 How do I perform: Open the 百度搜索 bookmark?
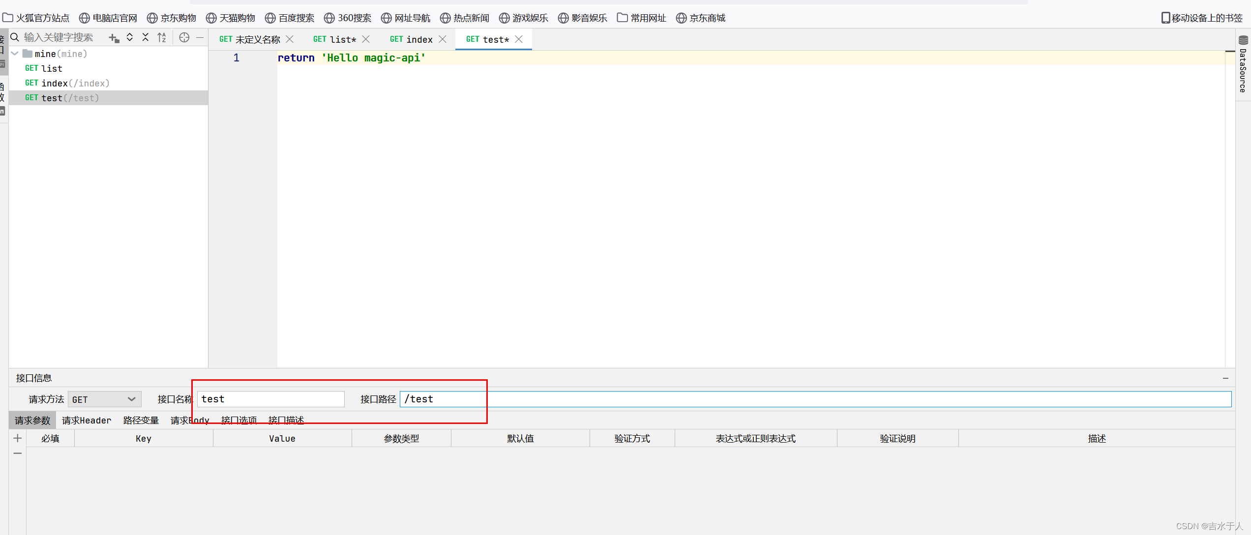[290, 18]
